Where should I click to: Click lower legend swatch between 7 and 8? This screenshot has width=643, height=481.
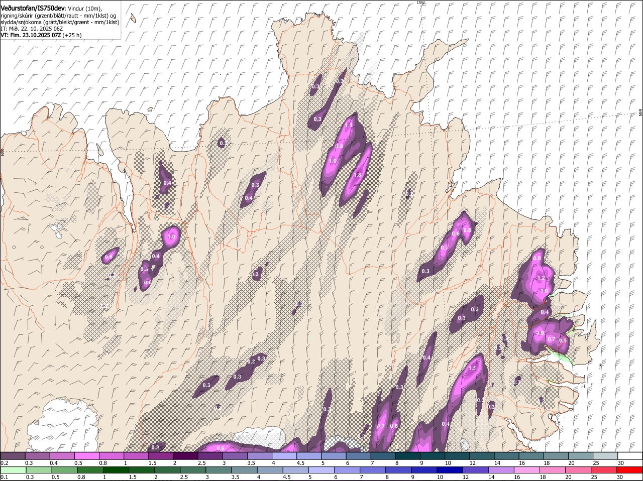(x=373, y=470)
